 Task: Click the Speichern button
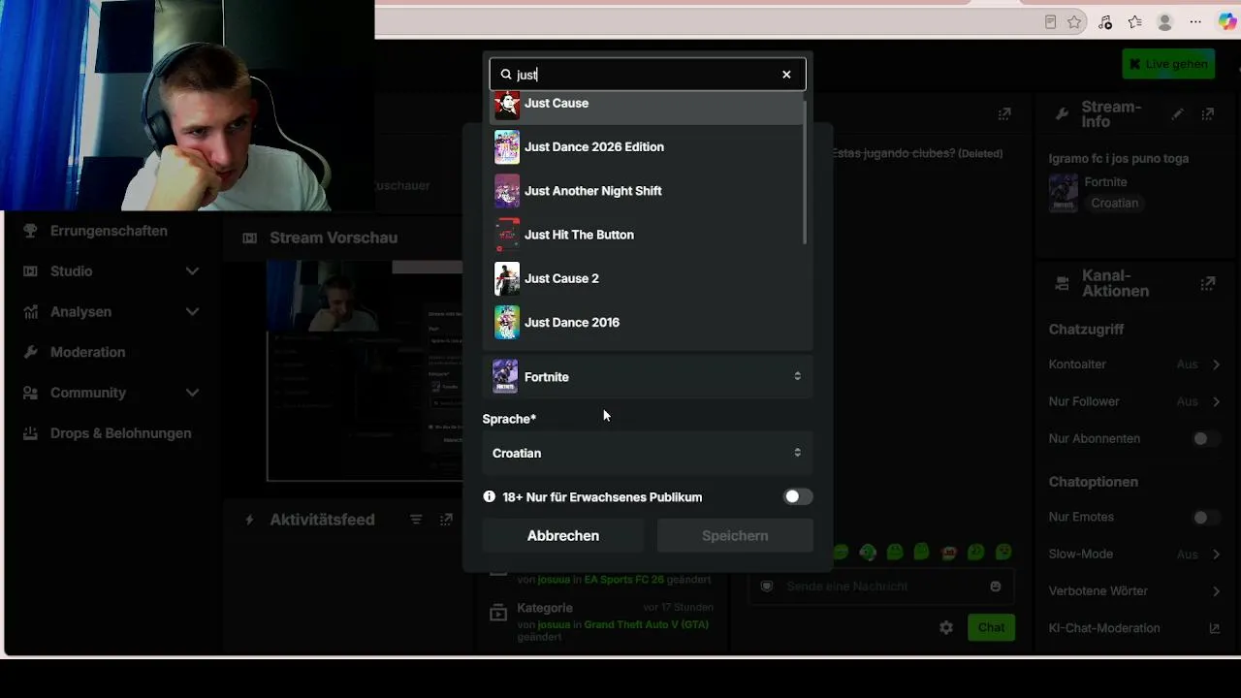(x=735, y=535)
